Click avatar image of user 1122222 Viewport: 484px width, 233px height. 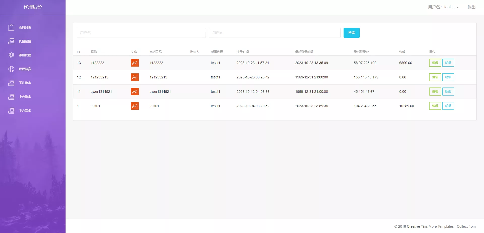point(135,63)
